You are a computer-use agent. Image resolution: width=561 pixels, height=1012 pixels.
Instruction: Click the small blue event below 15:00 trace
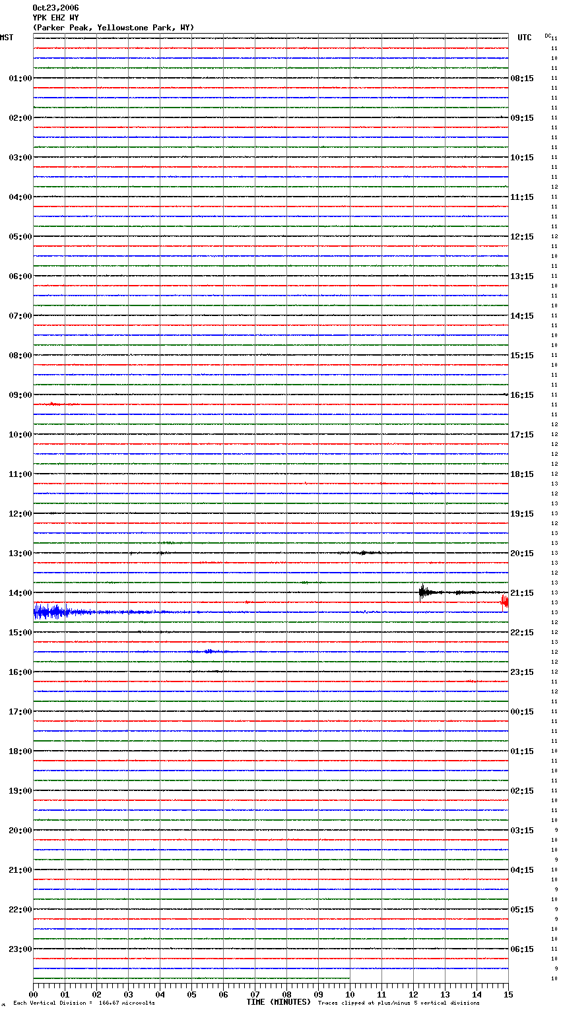pyautogui.click(x=210, y=651)
